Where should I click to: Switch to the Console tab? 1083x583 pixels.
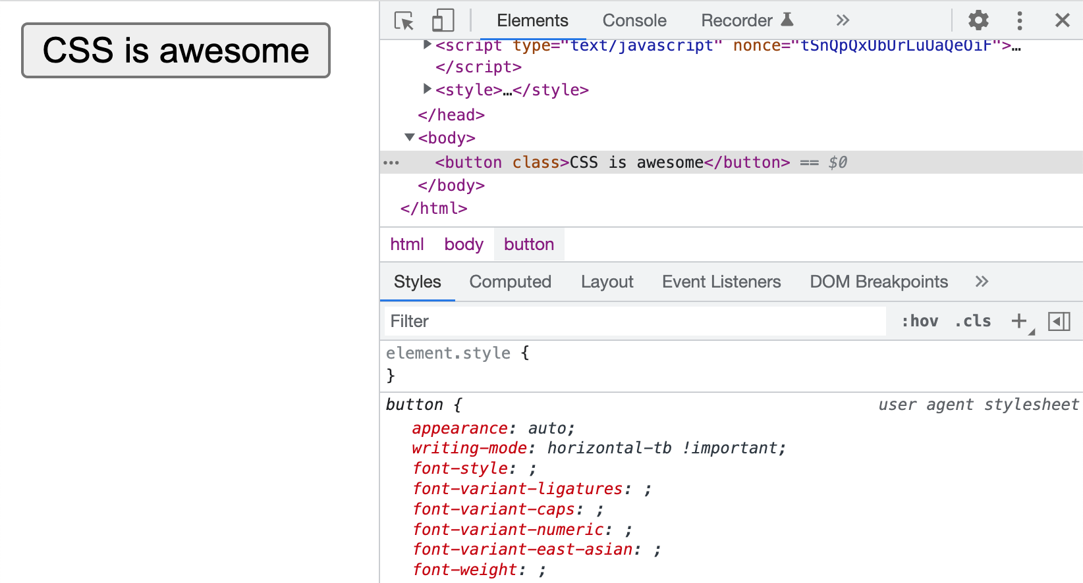pos(634,21)
